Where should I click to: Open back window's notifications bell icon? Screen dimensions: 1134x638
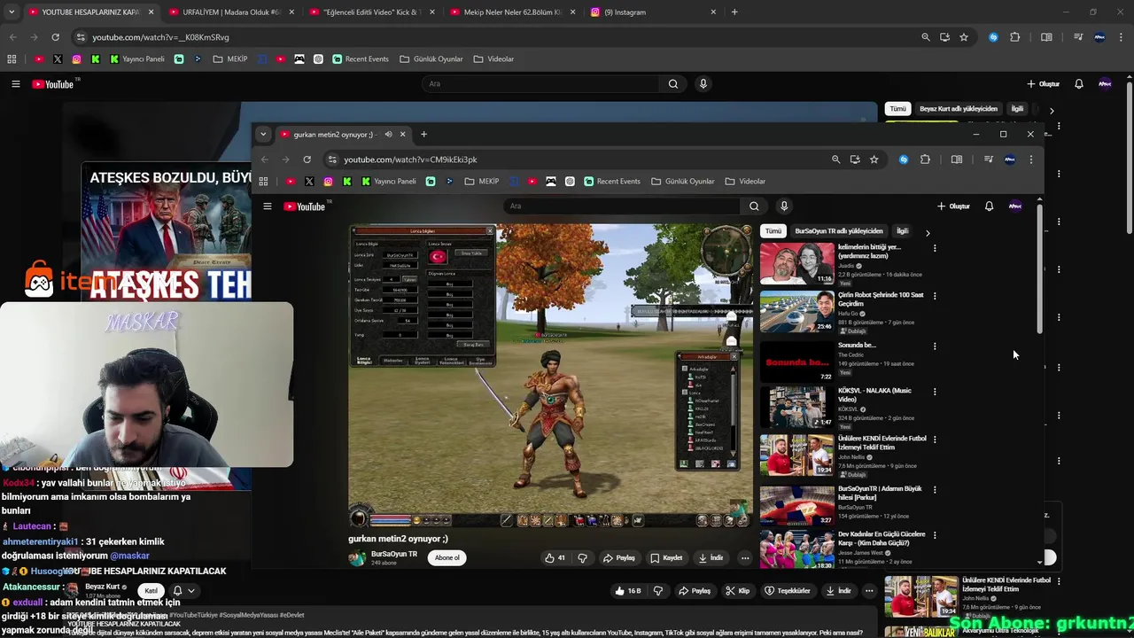click(1078, 84)
